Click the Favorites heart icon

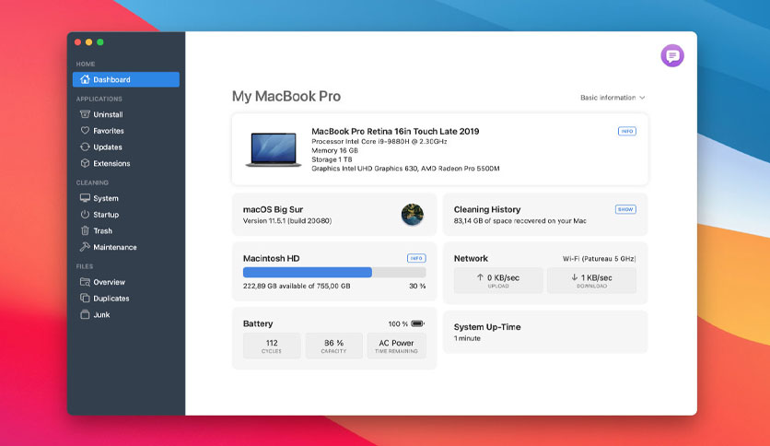coord(85,130)
